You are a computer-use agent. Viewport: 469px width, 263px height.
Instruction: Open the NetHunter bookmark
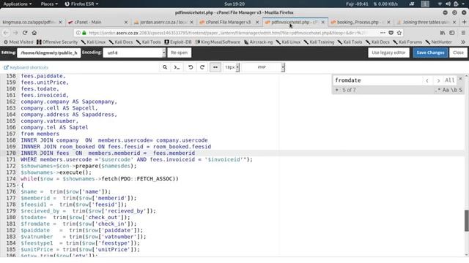438,42
